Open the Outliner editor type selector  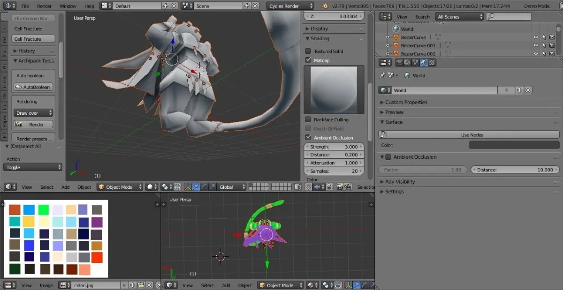pos(385,16)
